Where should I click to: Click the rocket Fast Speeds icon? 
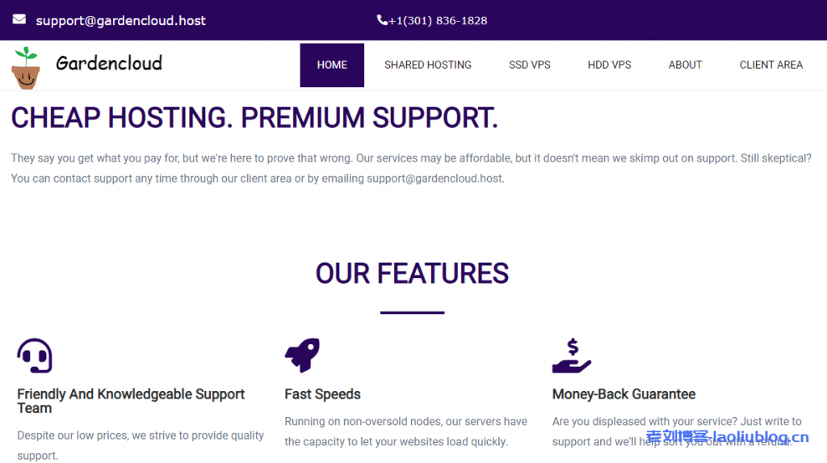[302, 355]
